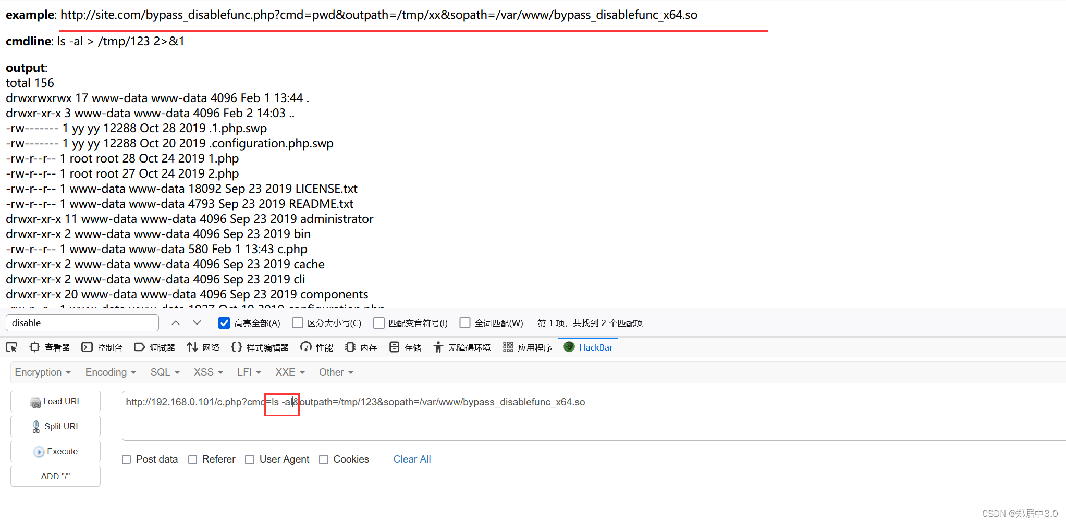Click the curly braces style editor icon
1066x523 pixels.
click(x=236, y=347)
